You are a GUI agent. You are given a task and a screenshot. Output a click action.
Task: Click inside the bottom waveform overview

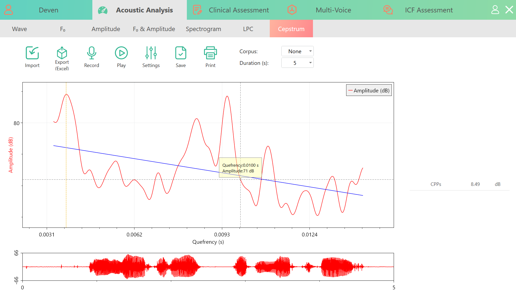coord(208,267)
